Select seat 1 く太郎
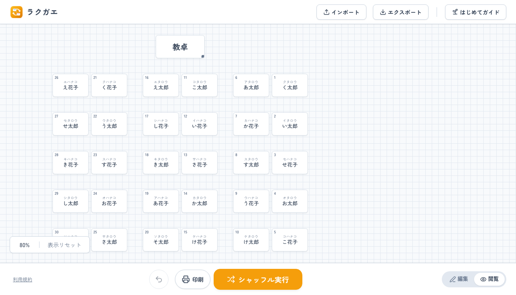The width and height of the screenshot is (516, 295). 290,85
